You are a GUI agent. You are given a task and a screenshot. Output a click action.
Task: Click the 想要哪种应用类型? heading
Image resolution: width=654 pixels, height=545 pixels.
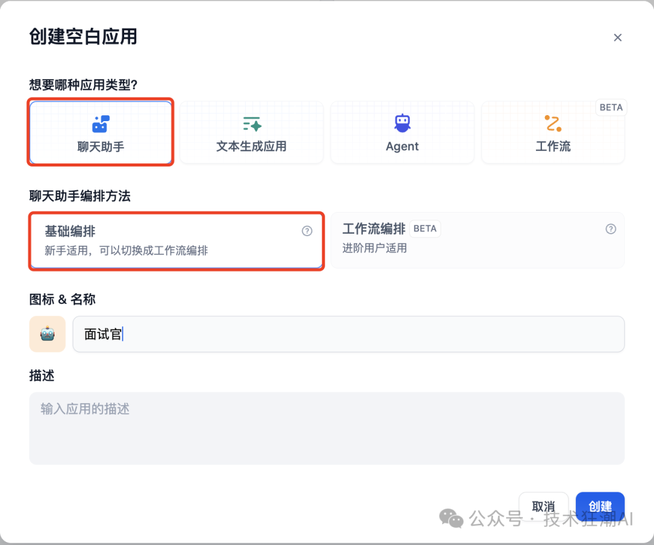pyautogui.click(x=84, y=85)
